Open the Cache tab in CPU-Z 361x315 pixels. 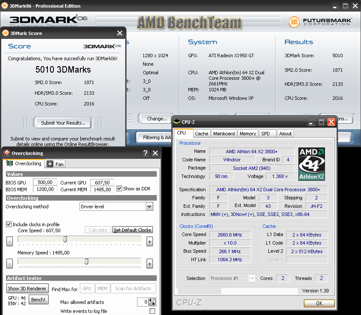point(202,134)
